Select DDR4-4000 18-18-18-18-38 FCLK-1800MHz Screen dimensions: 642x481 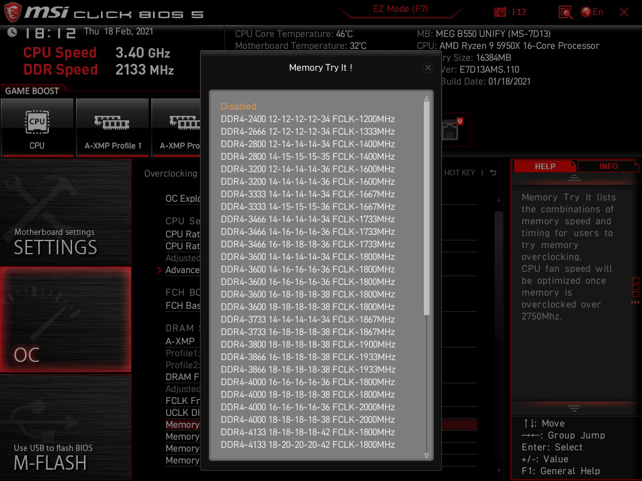pyautogui.click(x=308, y=395)
